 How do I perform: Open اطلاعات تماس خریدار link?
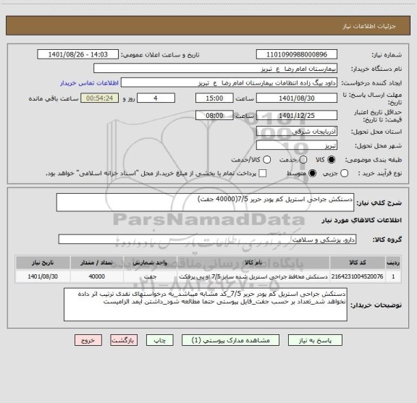tap(89, 83)
